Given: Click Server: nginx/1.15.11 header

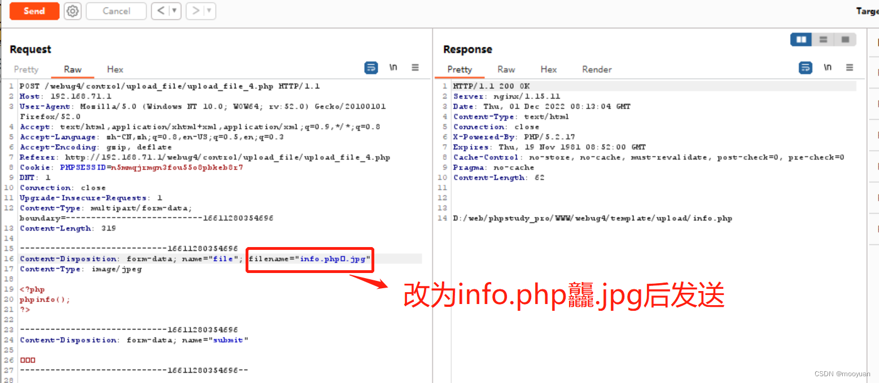Looking at the screenshot, I should tap(506, 96).
